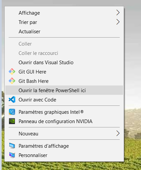Click the green NVIDIA control panel icon

pos(12,121)
